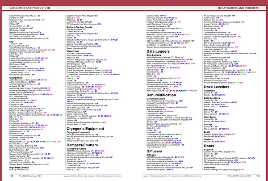Click the 'TshwaneAir - GP' entry
The image size is (268, 181).
[210, 76]
